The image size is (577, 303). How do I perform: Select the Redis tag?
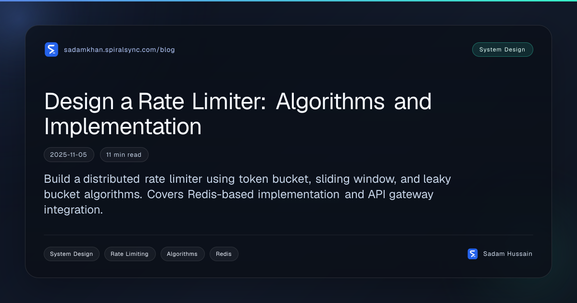pyautogui.click(x=224, y=254)
